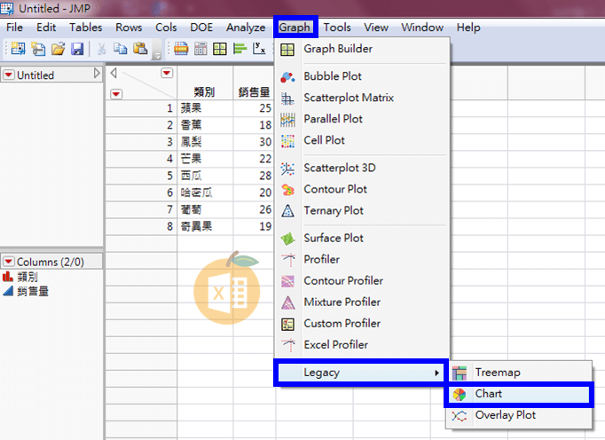Image resolution: width=605 pixels, height=440 pixels.
Task: Open the Columns (2/0) red triangle menu
Action: point(9,262)
